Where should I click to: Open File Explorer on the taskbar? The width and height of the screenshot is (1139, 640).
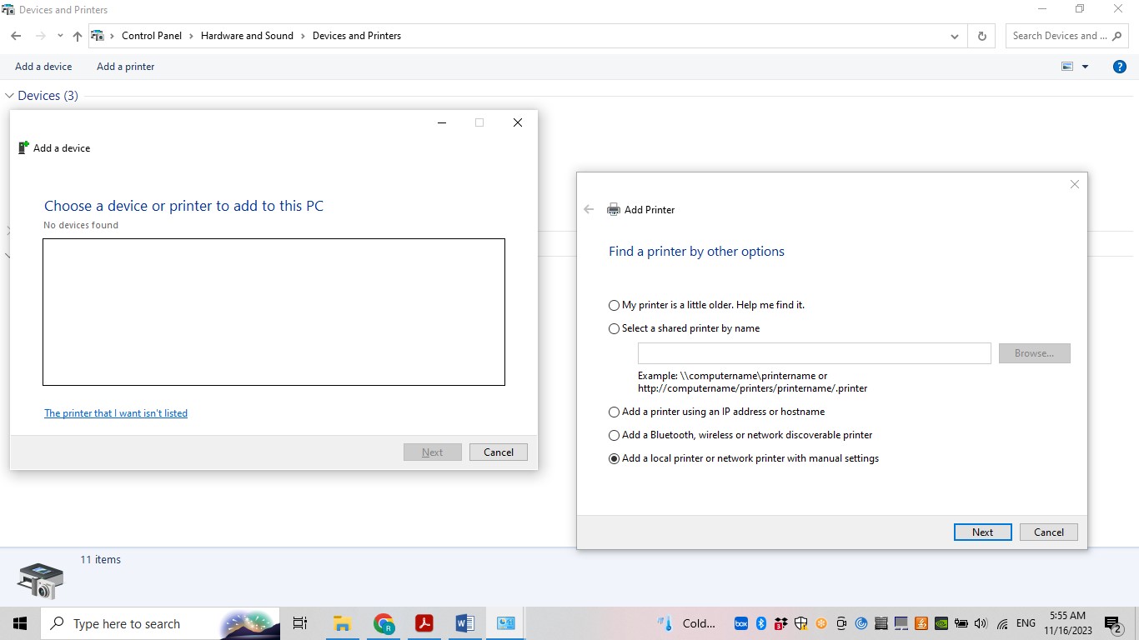(x=342, y=623)
